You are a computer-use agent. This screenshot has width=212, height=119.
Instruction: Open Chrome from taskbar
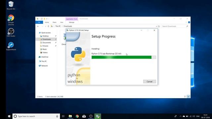pos(77,116)
